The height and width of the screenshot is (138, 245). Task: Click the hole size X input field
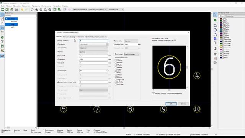coord(131,44)
